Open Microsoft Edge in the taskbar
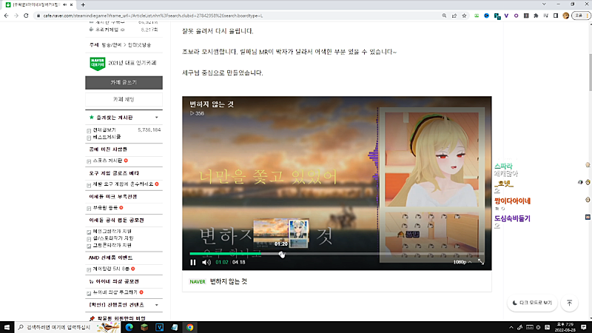 (128, 326)
